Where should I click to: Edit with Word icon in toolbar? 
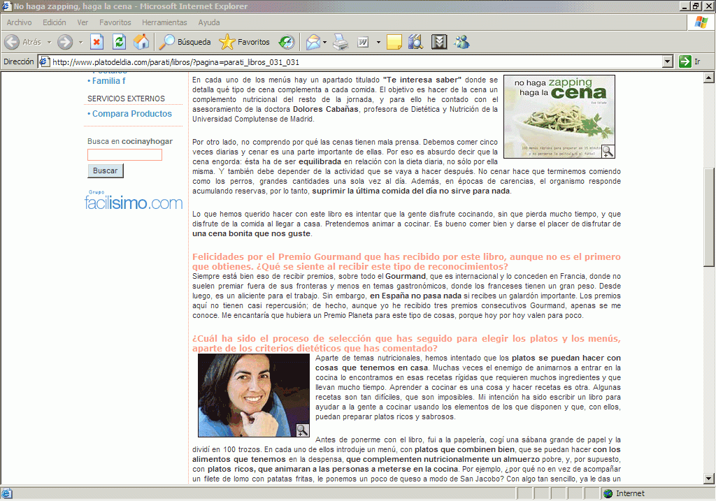[x=363, y=42]
